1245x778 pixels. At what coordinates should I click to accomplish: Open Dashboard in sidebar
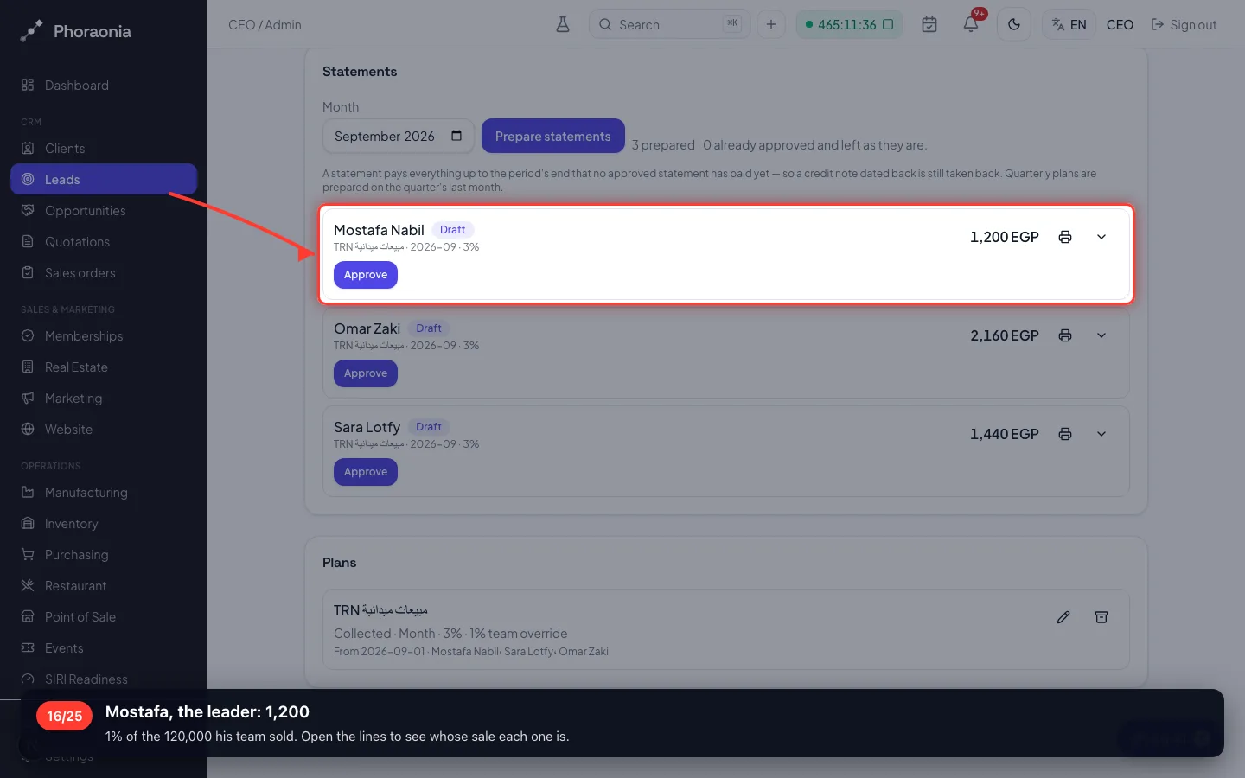(104, 85)
